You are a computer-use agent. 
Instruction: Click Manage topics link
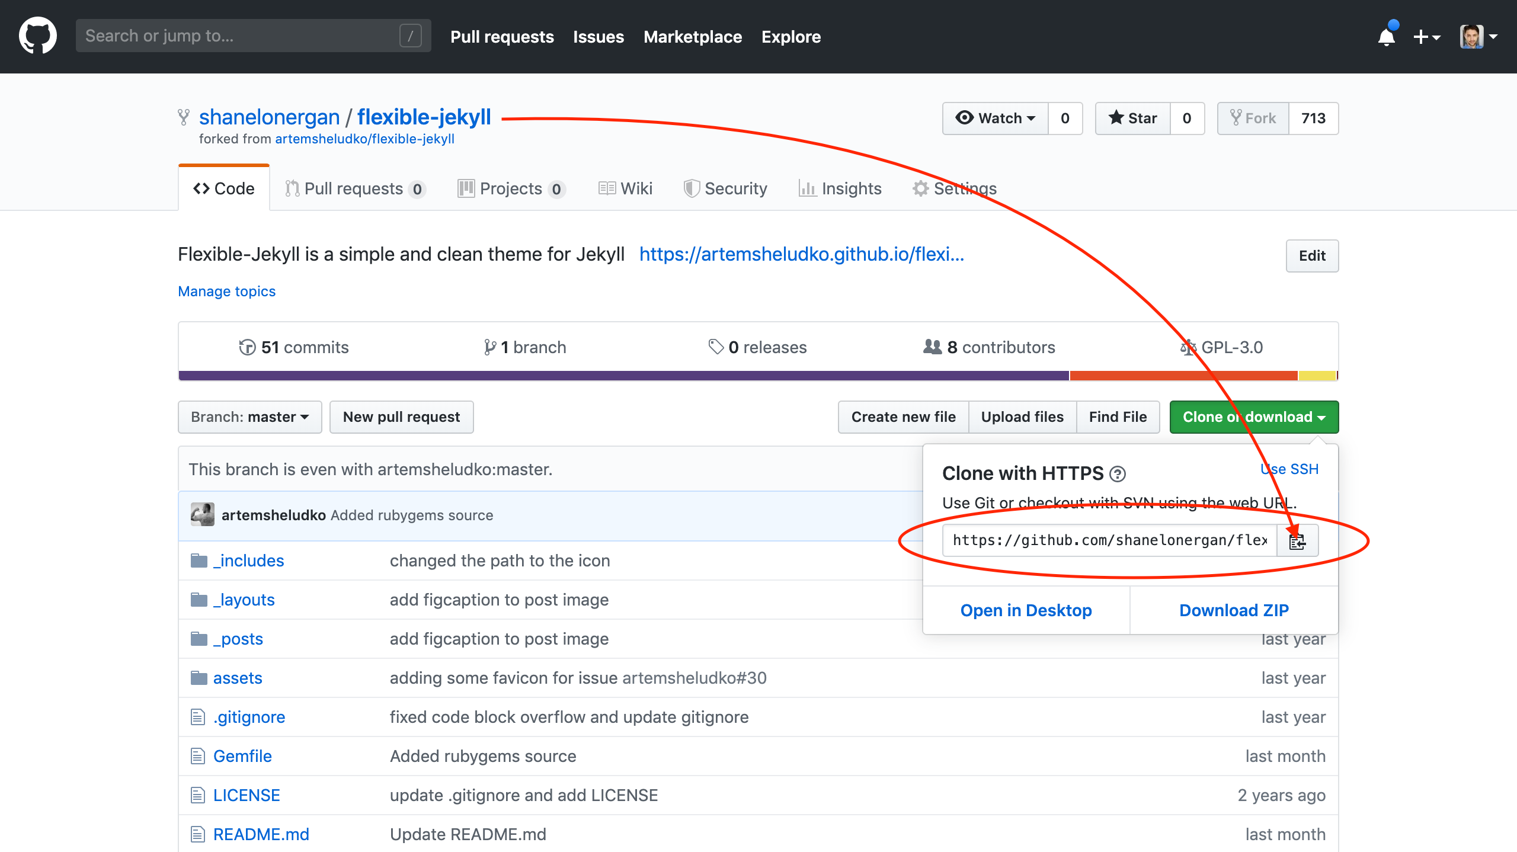[x=226, y=291]
